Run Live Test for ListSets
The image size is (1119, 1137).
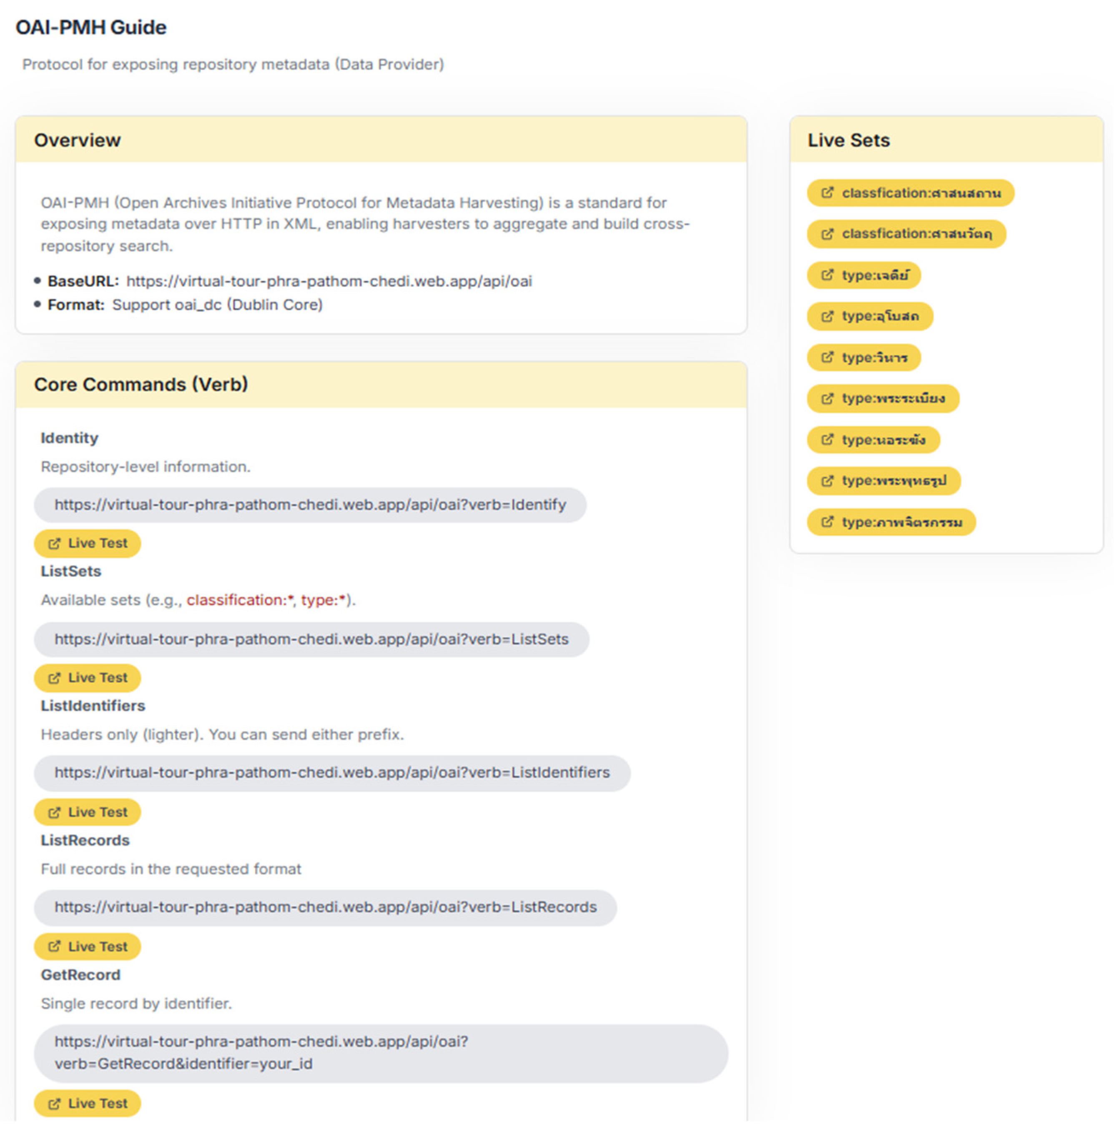pos(87,678)
